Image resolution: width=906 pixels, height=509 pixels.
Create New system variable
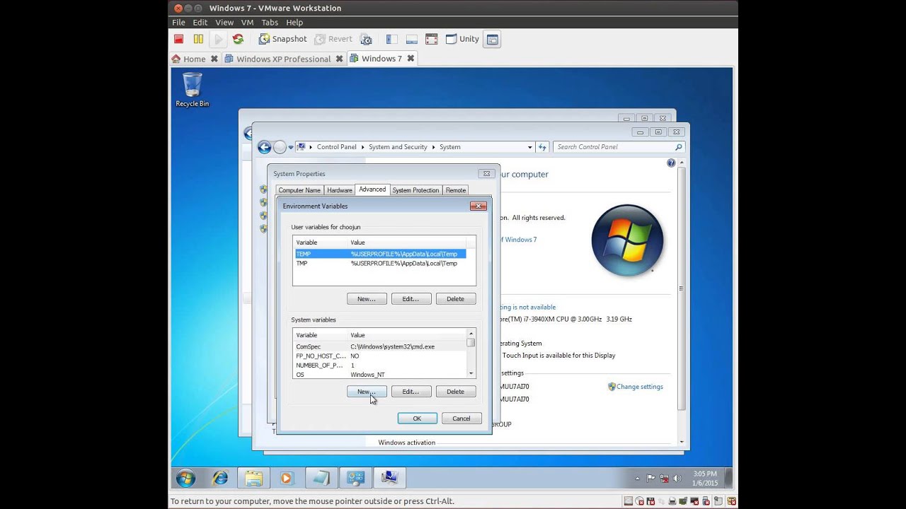point(367,392)
